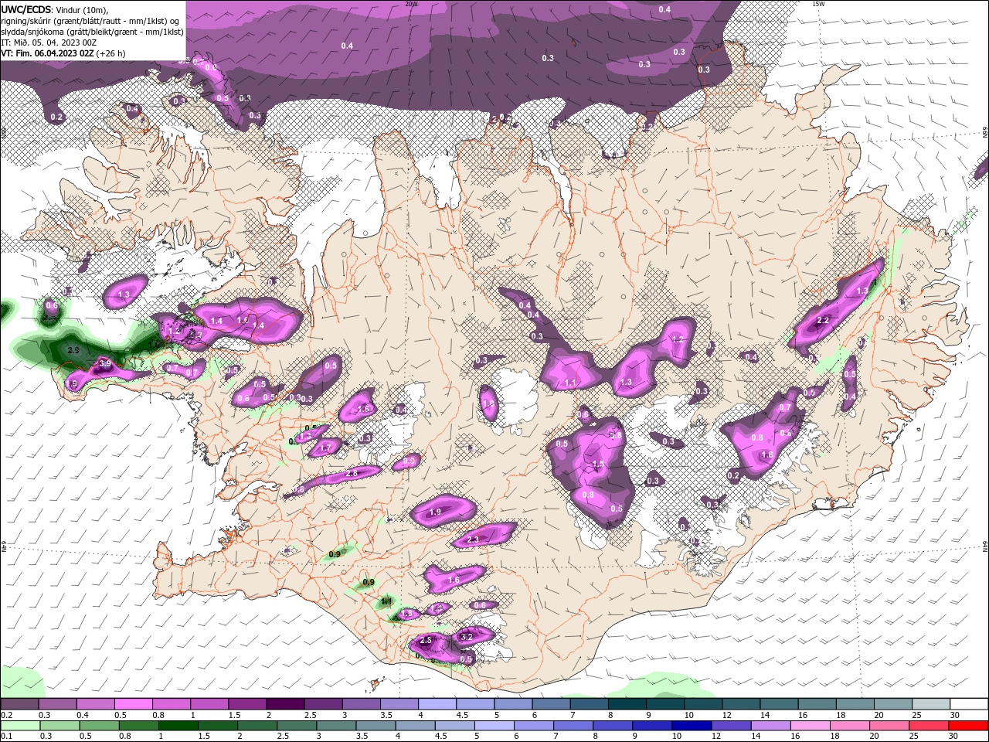989x742 pixels.
Task: Click the '1.5' value in the central snow patch
Action: [597, 465]
